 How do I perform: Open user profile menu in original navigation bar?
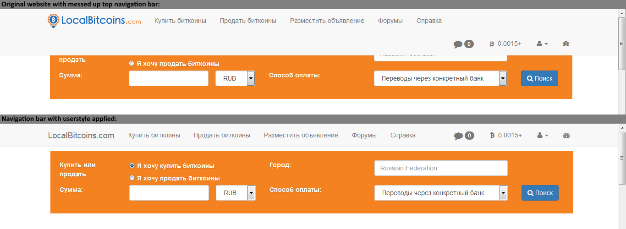542,44
